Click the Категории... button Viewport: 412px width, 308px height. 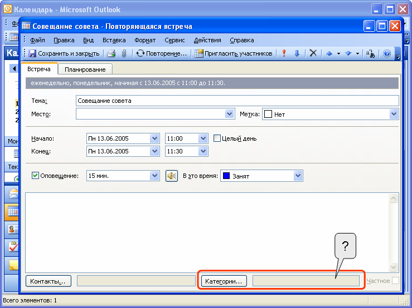(224, 281)
